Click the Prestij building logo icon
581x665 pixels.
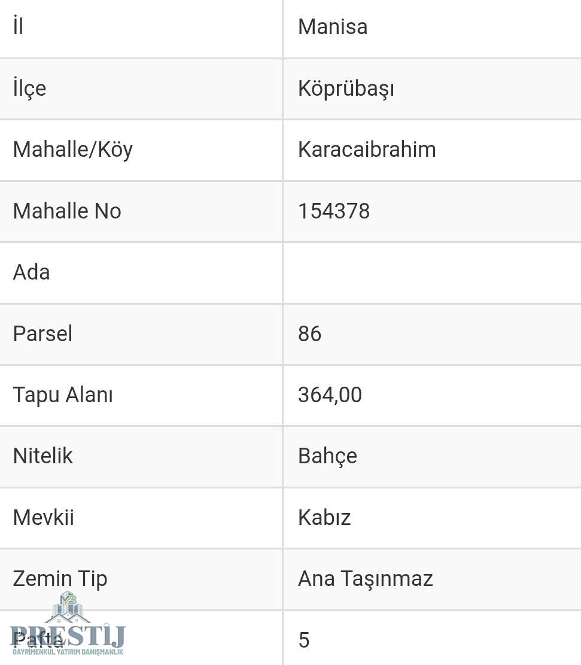(x=68, y=608)
